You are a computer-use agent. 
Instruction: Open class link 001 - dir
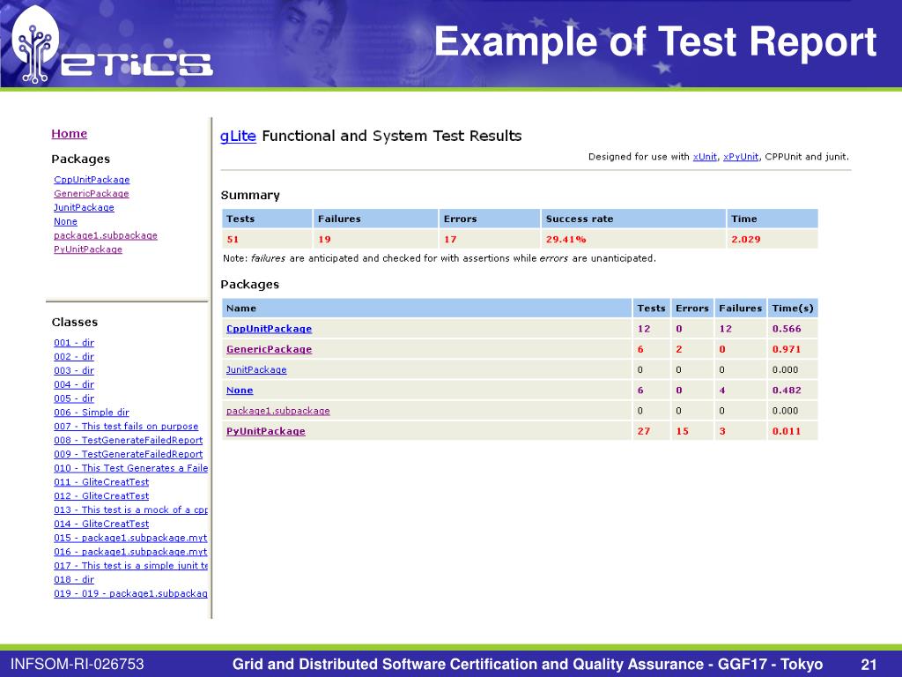pos(74,343)
